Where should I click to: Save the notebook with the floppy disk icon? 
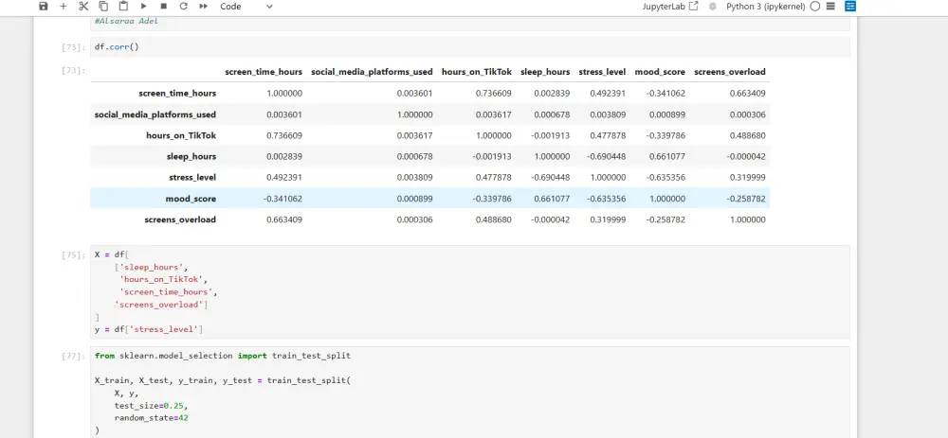(x=43, y=6)
